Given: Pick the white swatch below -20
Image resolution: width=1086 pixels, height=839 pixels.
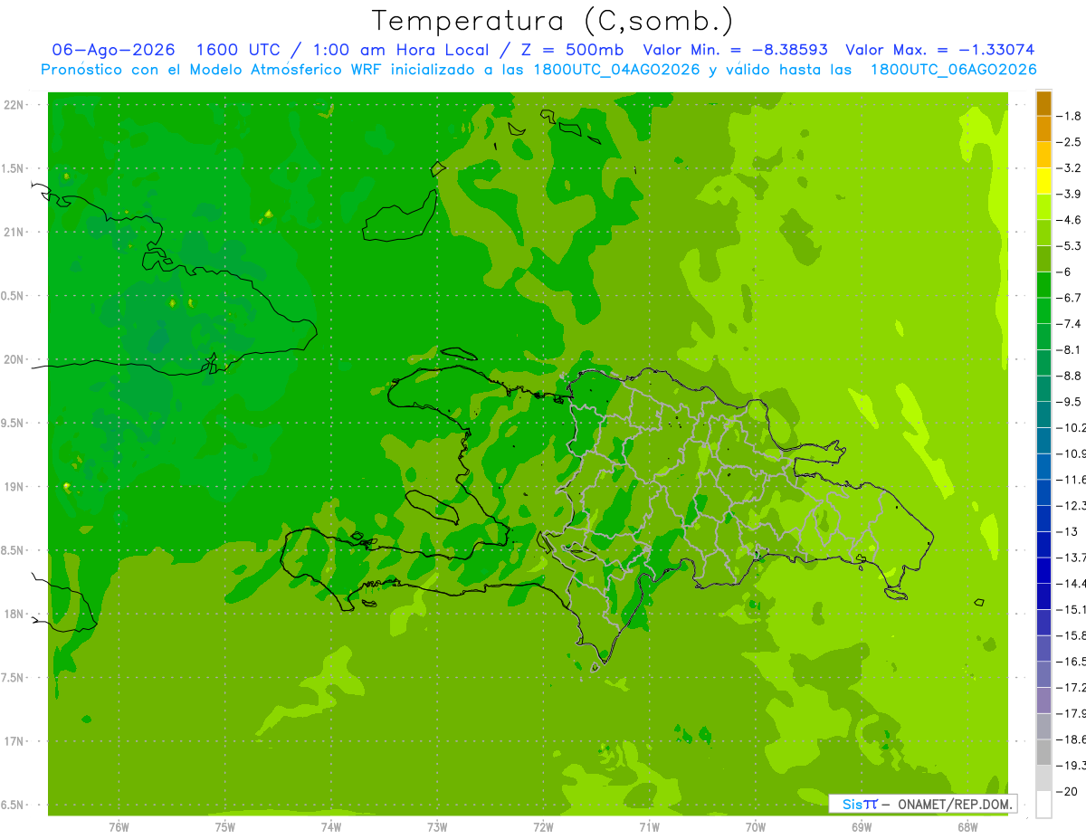Looking at the screenshot, I should coord(1043,805).
